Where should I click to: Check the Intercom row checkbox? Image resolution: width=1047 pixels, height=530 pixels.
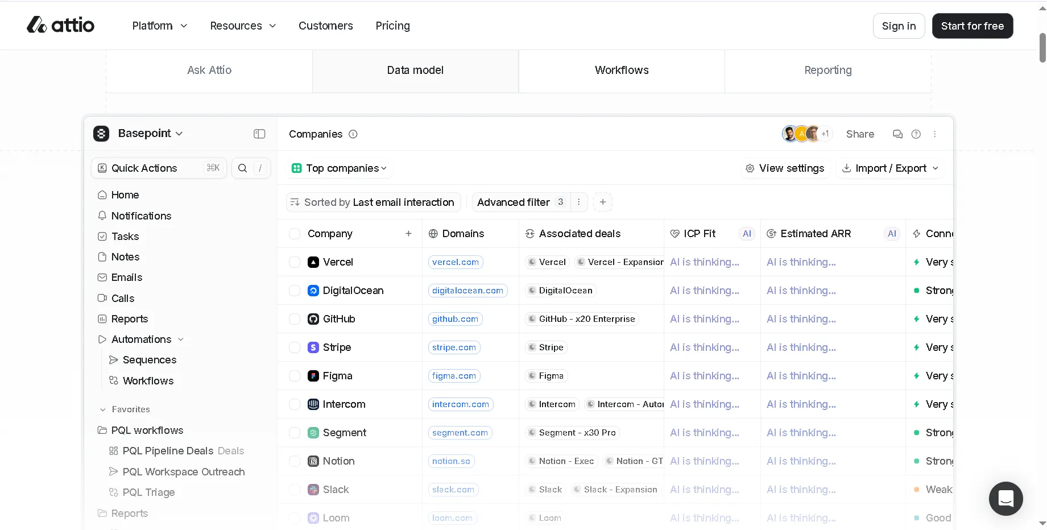295,404
